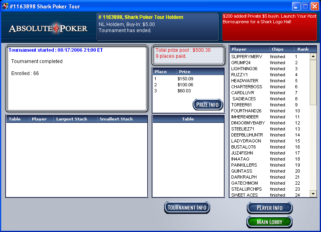The image size is (321, 232).
Task: Maximize the Shark Poker Tour window
Action: coord(305,6)
